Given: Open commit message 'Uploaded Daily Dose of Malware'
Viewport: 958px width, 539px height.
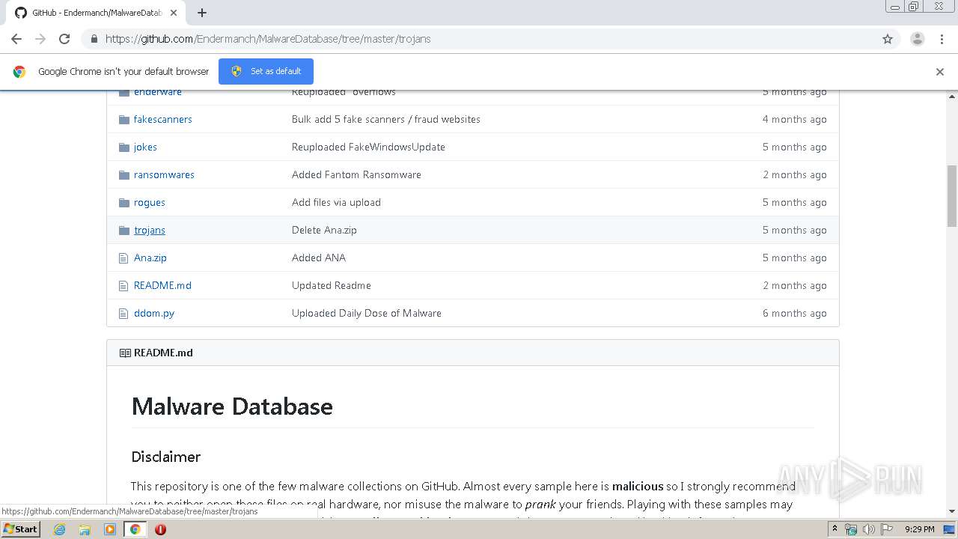Looking at the screenshot, I should click(367, 313).
